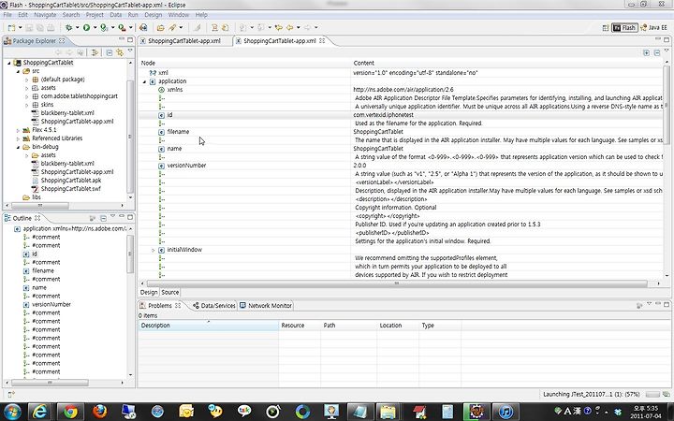Click Expand All icon in XML editor
Image resolution: width=674 pixels, height=421 pixels.
(646, 52)
